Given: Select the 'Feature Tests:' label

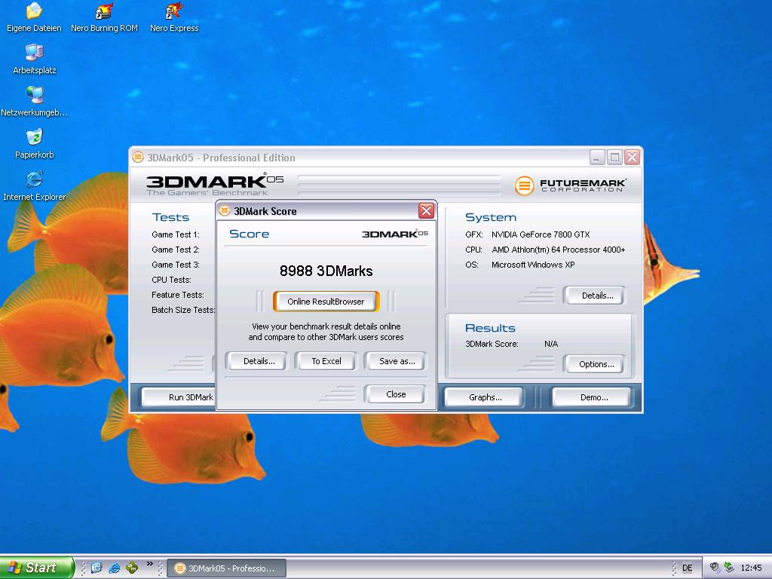Looking at the screenshot, I should click(178, 295).
